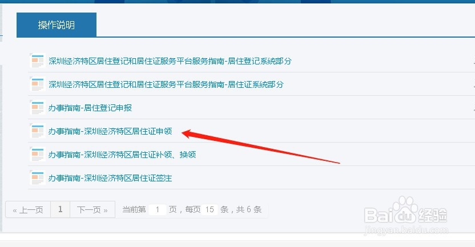Click the document icon next to 办事指南-居住登记申报
The height and width of the screenshot is (247, 475).
point(38,107)
